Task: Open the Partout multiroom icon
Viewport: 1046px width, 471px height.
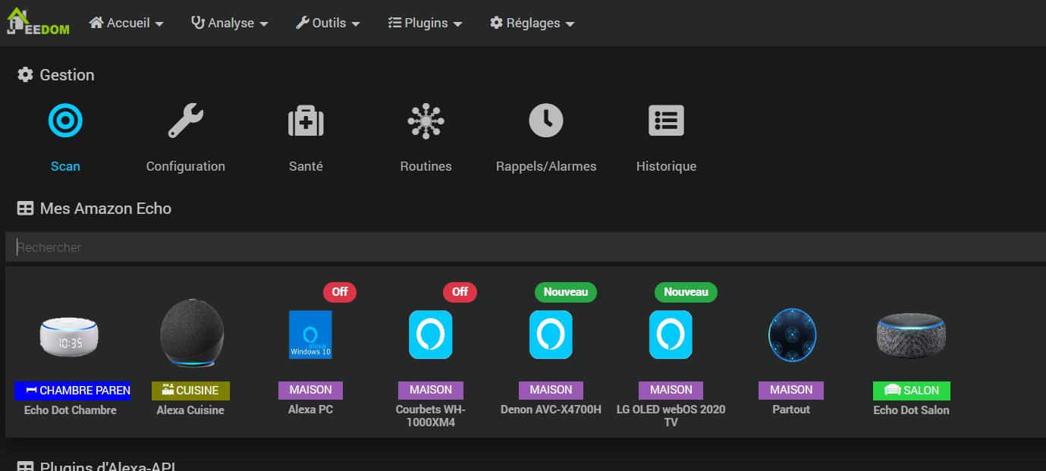Action: click(x=792, y=334)
